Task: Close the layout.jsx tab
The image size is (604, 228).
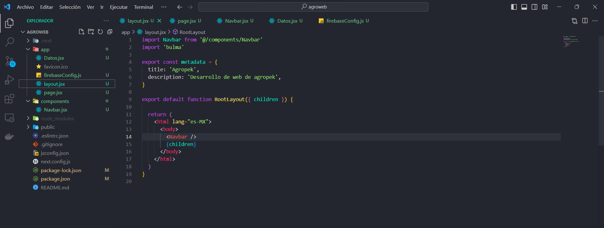Action: [x=159, y=21]
